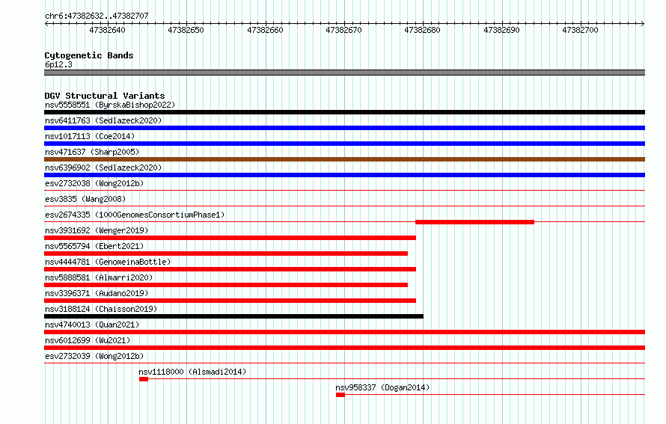Open variant esv2732039 (Wong2012b) label
Image resolution: width=666 pixels, height=424 pixels.
[94, 356]
